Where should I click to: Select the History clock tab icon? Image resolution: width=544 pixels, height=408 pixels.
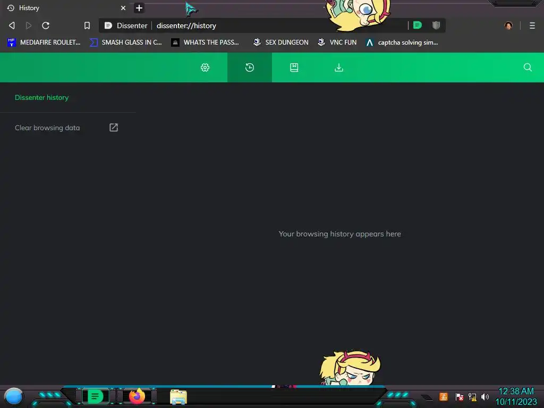(250, 67)
